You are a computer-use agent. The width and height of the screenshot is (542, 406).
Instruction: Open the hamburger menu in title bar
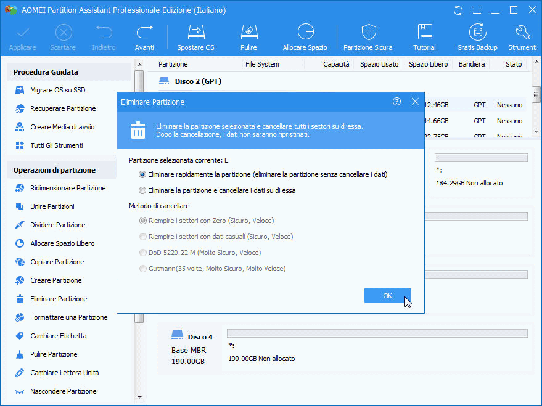[477, 10]
